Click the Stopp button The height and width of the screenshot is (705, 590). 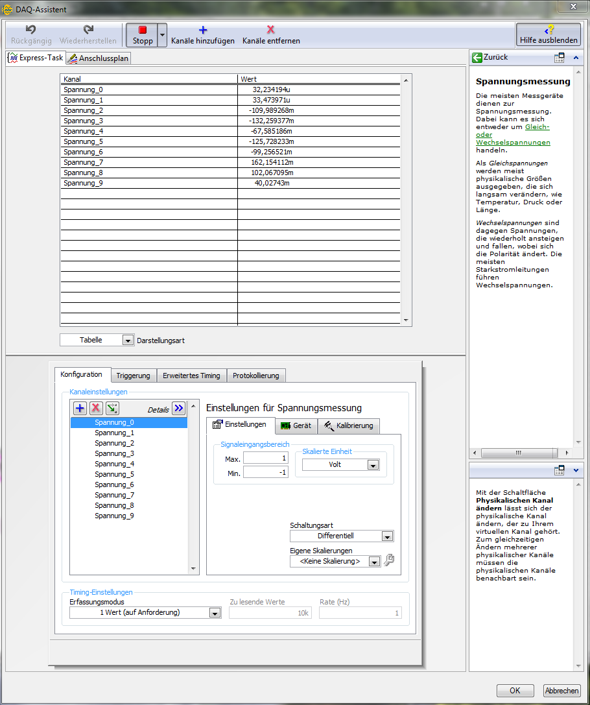point(142,35)
